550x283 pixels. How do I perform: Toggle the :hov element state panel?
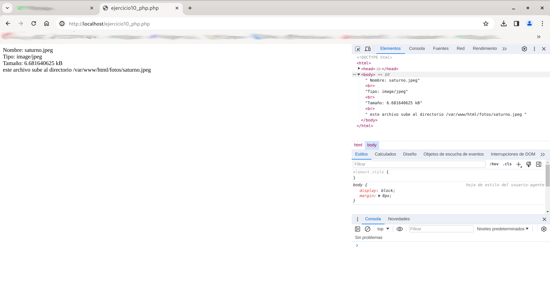point(494,164)
